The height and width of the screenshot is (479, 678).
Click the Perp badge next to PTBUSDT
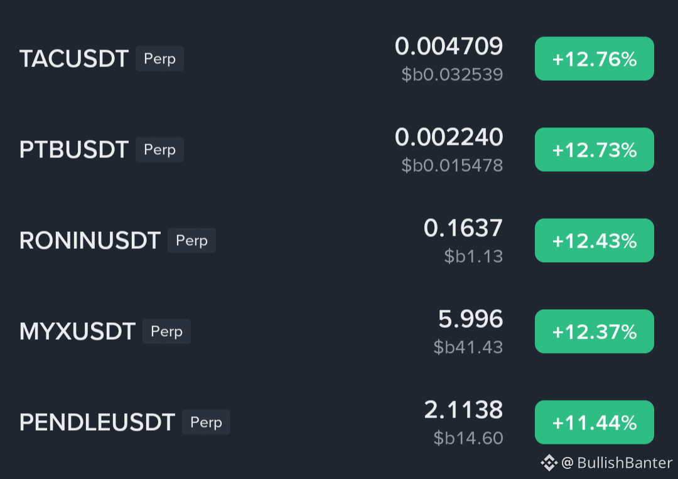159,150
